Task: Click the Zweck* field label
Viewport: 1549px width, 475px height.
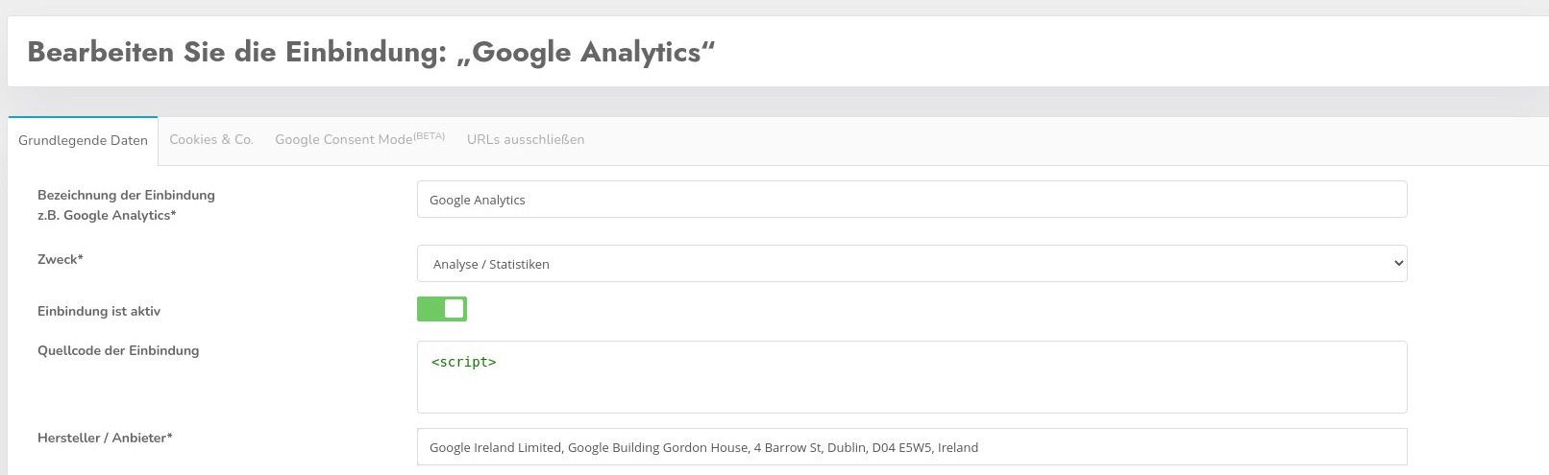Action: pos(61,259)
